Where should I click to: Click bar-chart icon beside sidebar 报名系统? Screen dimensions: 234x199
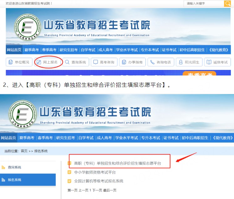[x=3, y=180]
